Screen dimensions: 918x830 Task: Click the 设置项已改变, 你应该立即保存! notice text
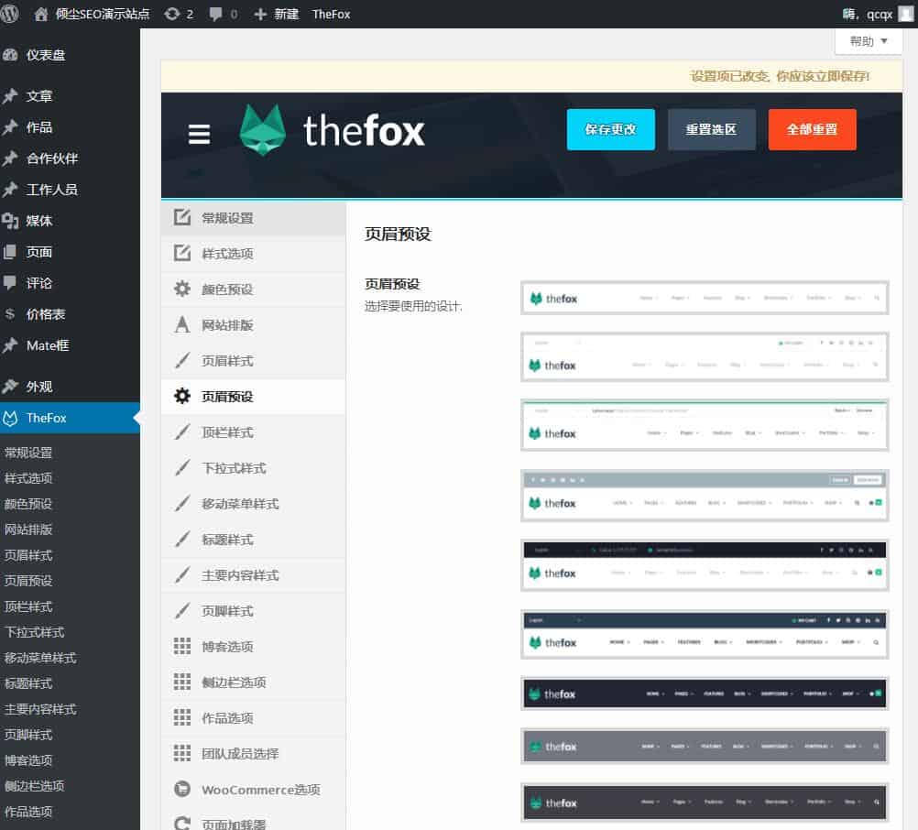(x=780, y=76)
